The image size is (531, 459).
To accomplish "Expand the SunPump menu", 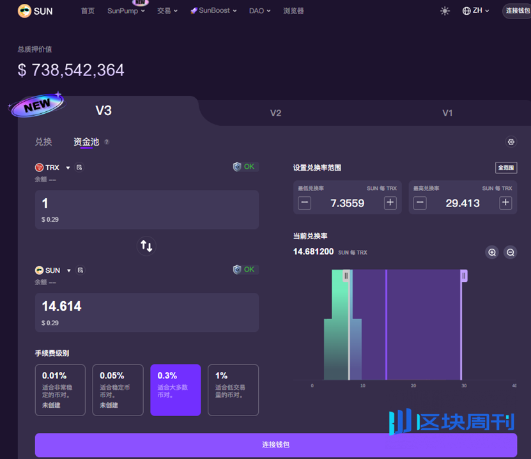I will pyautogui.click(x=126, y=11).
